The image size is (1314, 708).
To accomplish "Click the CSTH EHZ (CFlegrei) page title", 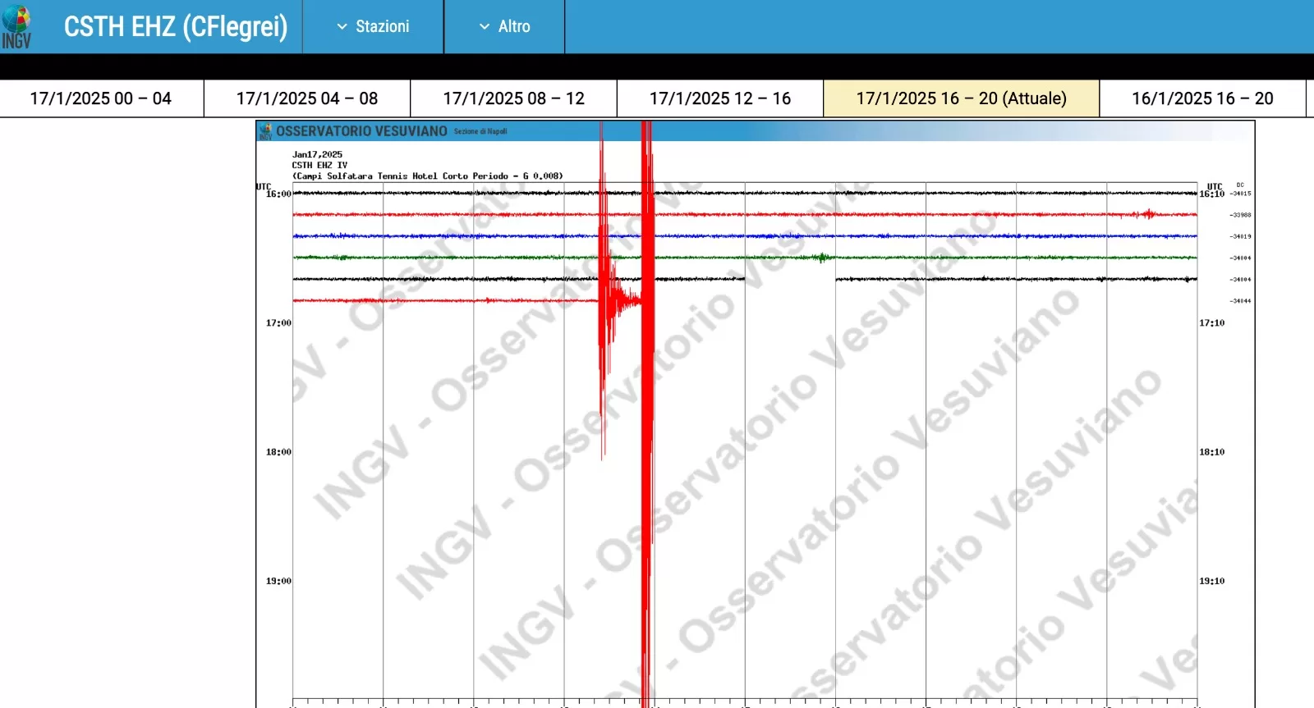I will pos(176,27).
